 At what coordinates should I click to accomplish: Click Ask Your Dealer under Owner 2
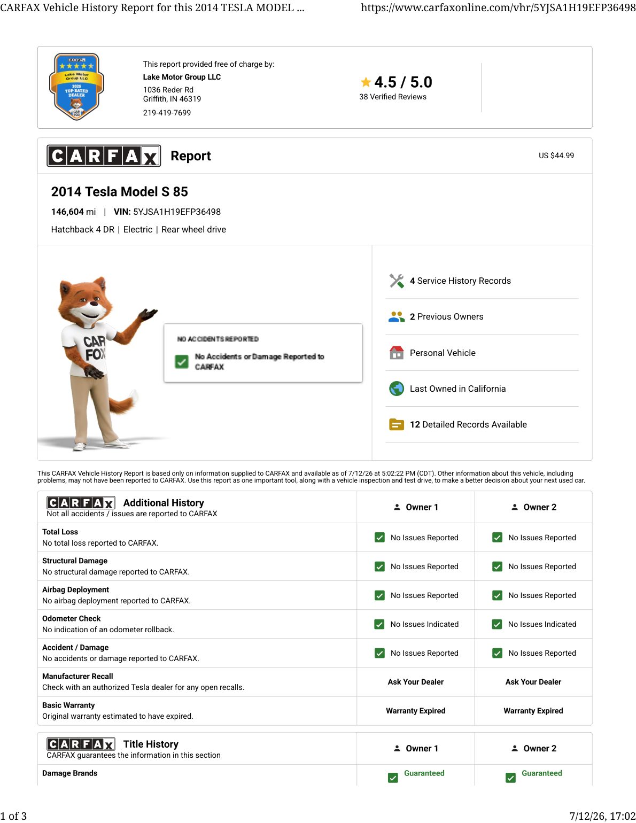(533, 682)
